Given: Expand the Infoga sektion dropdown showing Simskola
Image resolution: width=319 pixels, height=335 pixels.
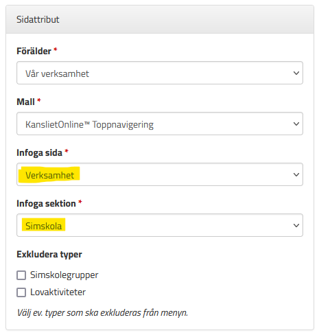Looking at the screenshot, I should pos(160,225).
